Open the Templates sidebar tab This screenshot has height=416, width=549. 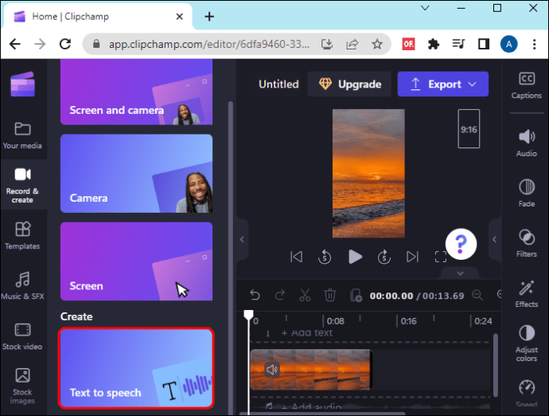click(22, 235)
